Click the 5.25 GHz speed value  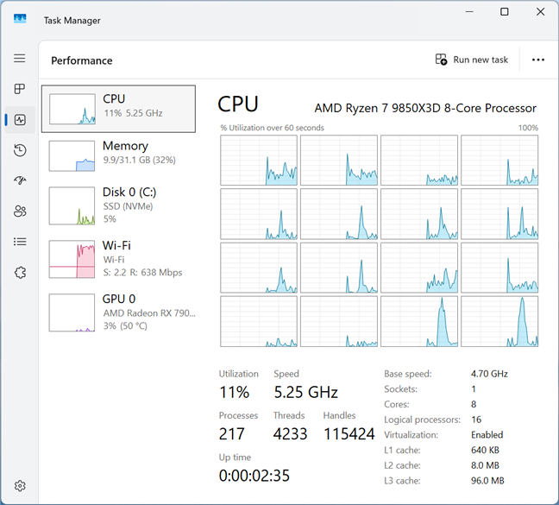coord(306,392)
